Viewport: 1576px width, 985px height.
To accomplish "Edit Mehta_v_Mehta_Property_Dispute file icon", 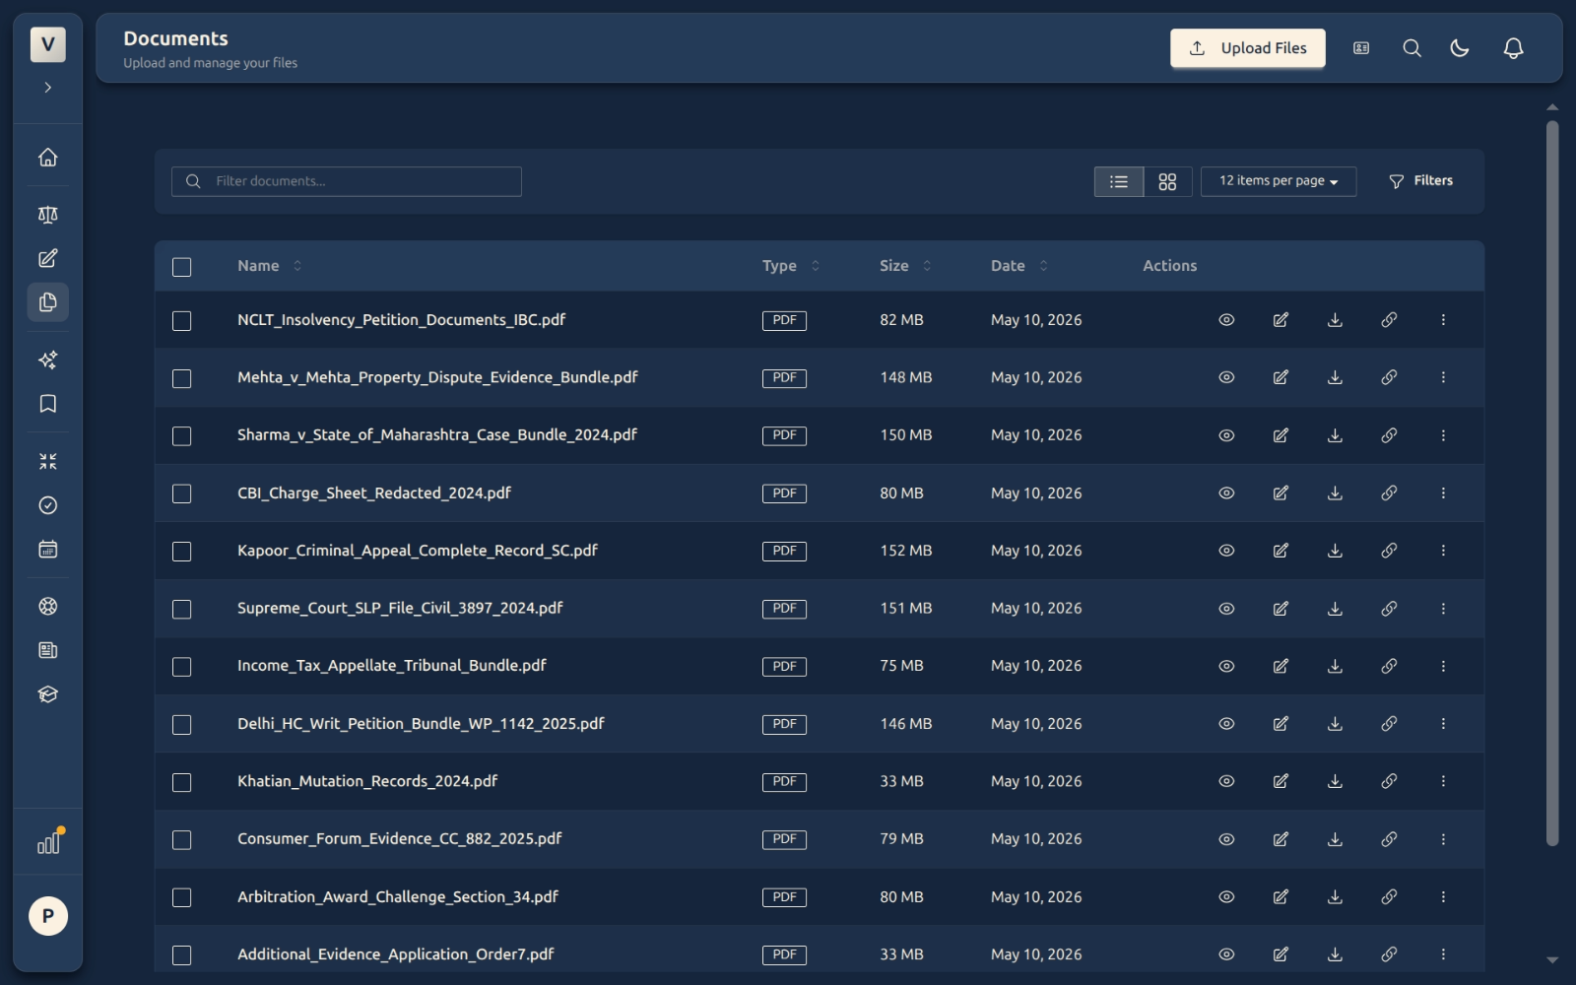I will pos(1280,377).
